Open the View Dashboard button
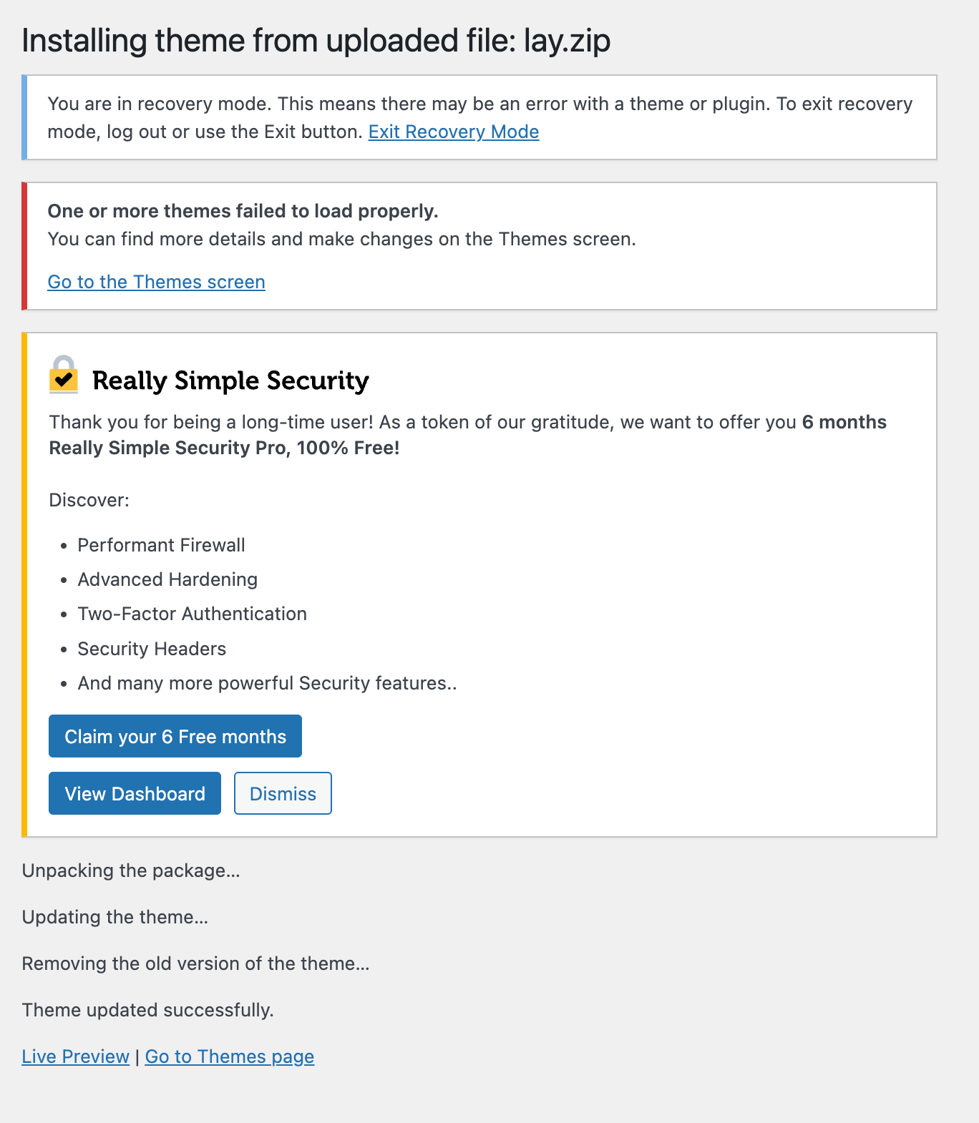This screenshot has width=979, height=1123. pos(134,793)
